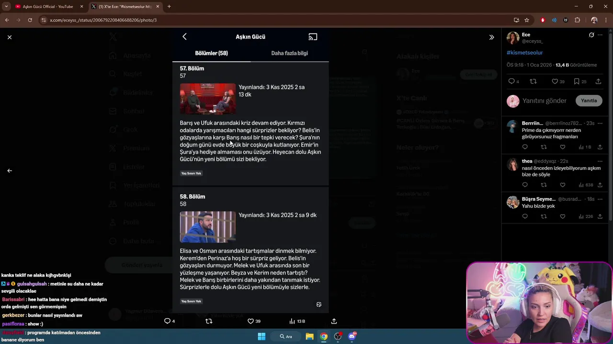Screen dimensions: 613x344
Task: Open Ece's profile avatar in the side panel
Action: [513, 38]
